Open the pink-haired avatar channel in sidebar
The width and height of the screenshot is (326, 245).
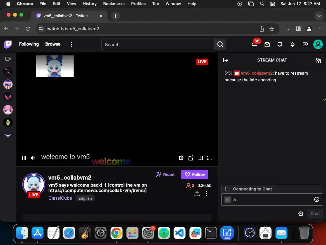[x=8, y=110]
